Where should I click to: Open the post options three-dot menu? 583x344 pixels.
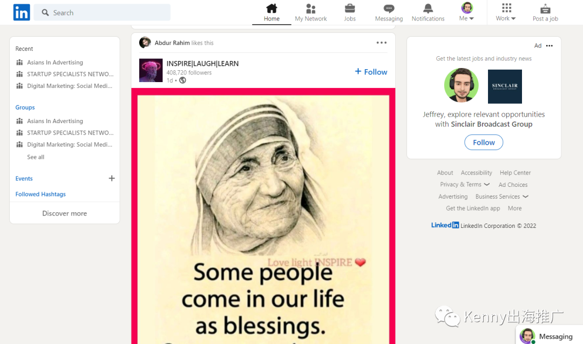click(382, 43)
